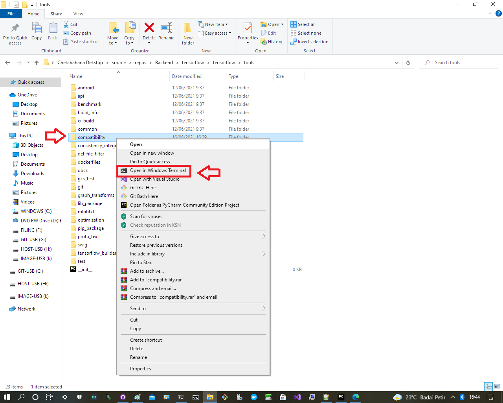Click the repos breadcrumb segment

click(140, 63)
